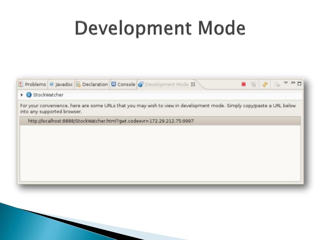Select the Declaration tab
This screenshot has width=320, height=240.
pos(92,84)
